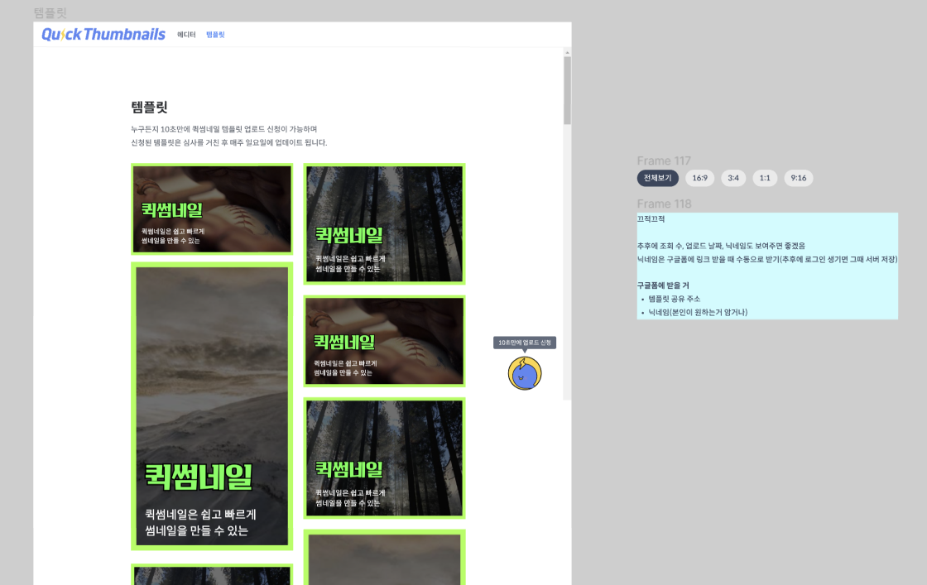927x585 pixels.
Task: Enable the 1:1 ratio filter
Action: click(766, 178)
